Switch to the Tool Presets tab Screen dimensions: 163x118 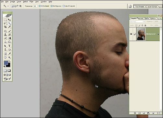click(x=140, y=7)
